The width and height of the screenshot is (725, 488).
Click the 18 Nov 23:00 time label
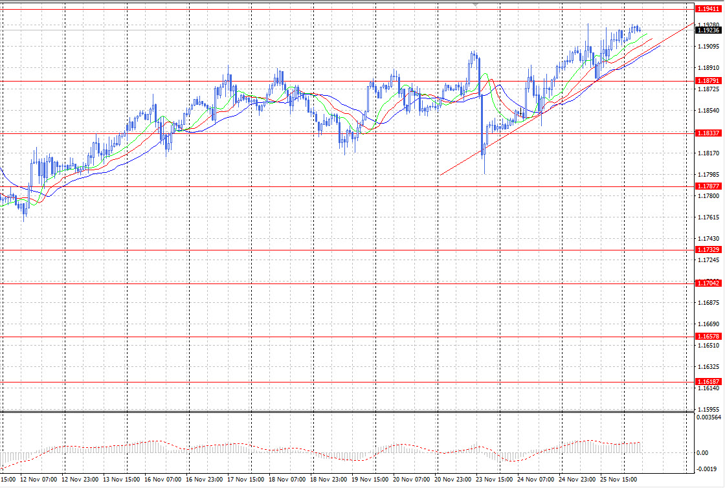click(328, 480)
